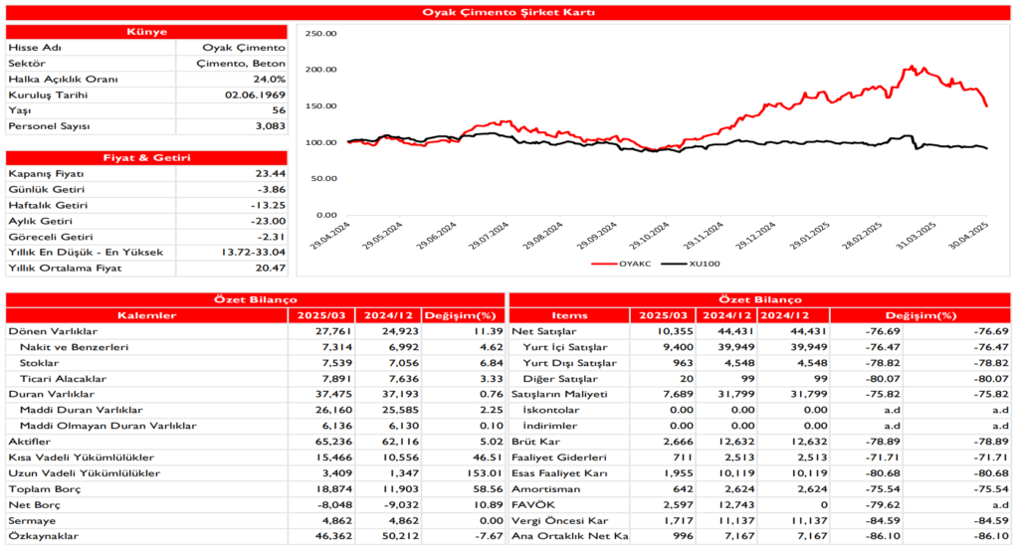Select the 'Fiyat & Getiri' section header
The image size is (1019, 550).
pyautogui.click(x=146, y=158)
